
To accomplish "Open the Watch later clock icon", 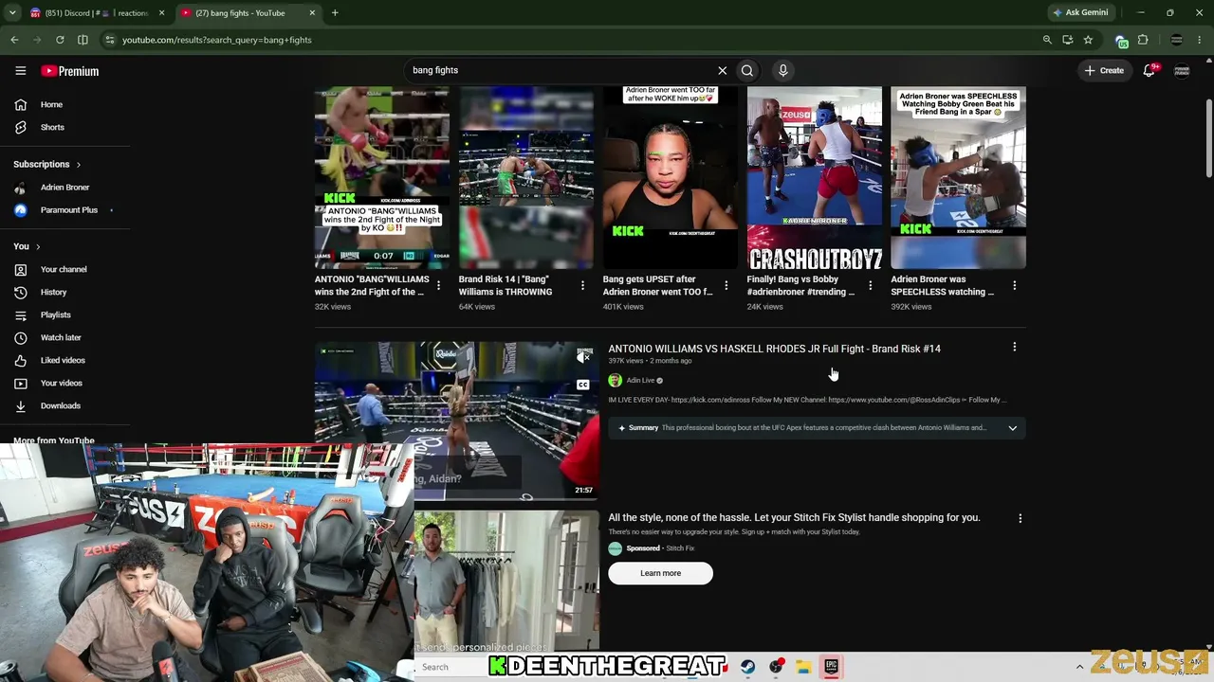I will [20, 337].
